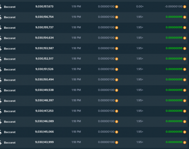189x149 pixels.
Task: Click green payout 0.00000095 in row 9,030,146,089
Action: 174,121
